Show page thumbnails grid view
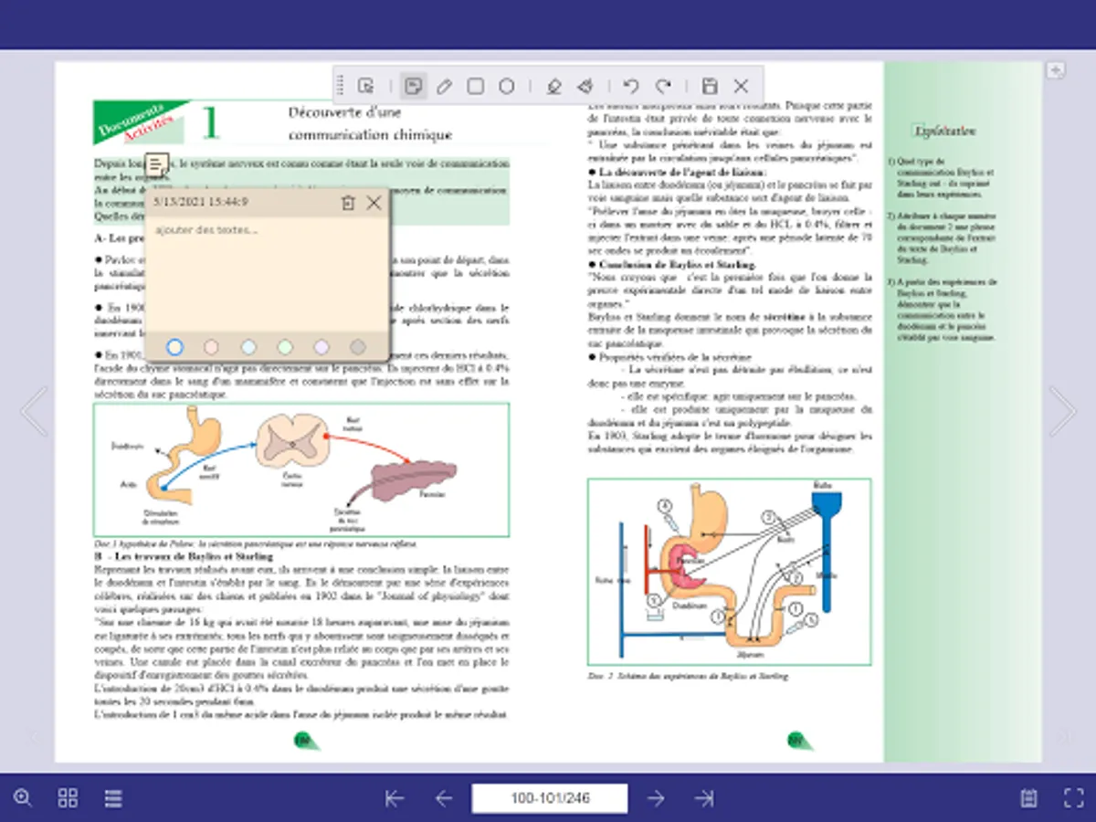1096x822 pixels. 68,798
